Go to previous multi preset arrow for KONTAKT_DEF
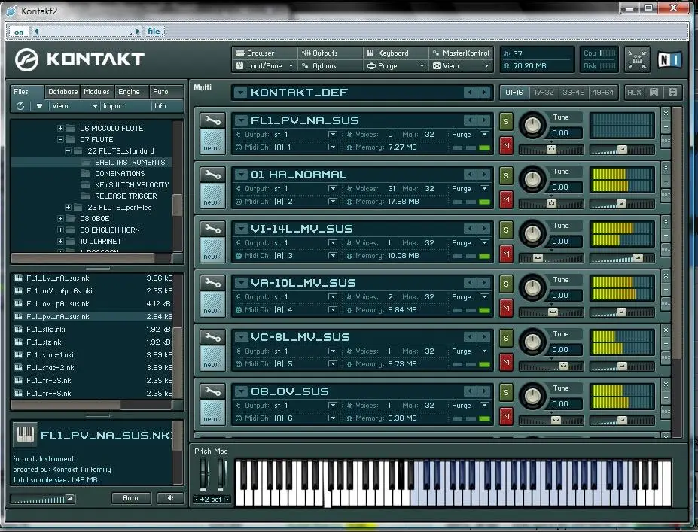 coord(470,93)
